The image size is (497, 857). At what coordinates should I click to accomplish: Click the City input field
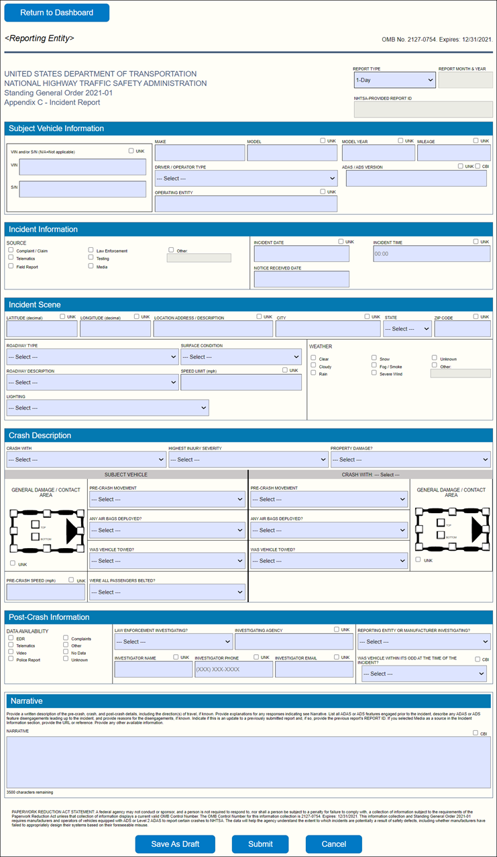pos(328,329)
